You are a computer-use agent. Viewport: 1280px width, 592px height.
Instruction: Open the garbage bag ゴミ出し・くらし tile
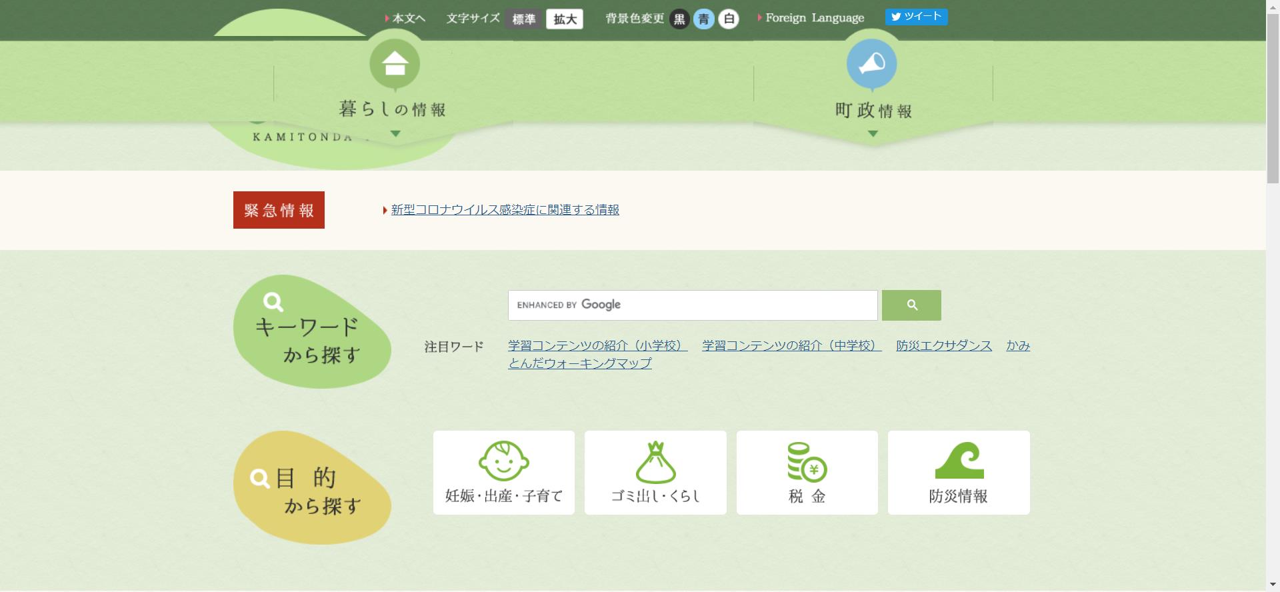point(655,473)
